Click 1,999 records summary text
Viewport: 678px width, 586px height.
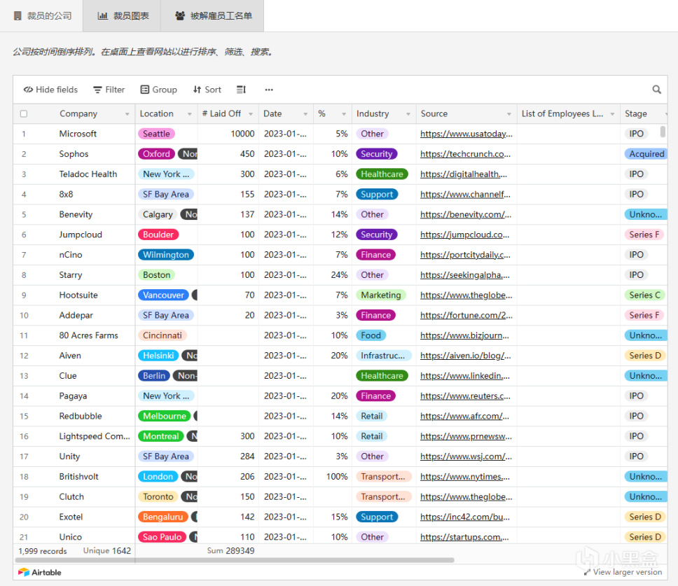[x=42, y=551]
